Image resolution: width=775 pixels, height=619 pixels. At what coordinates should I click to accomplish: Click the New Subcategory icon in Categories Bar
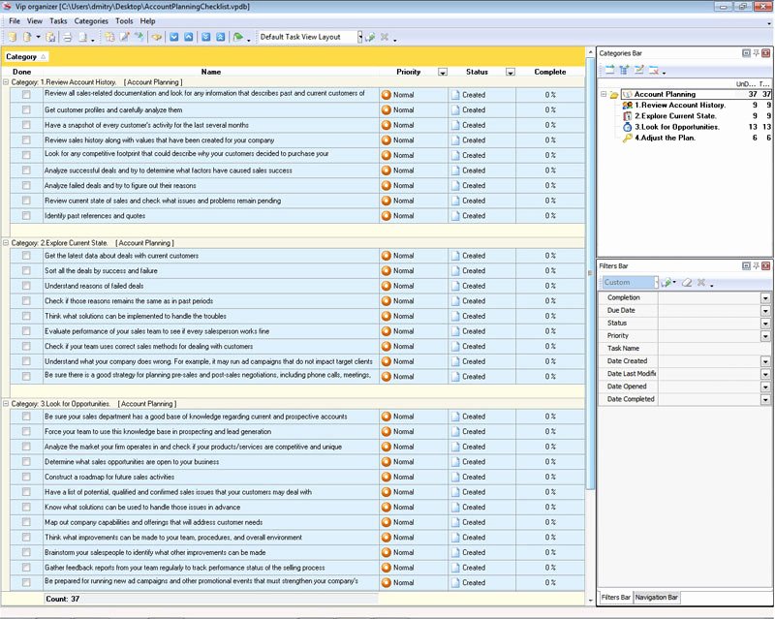[x=624, y=70]
